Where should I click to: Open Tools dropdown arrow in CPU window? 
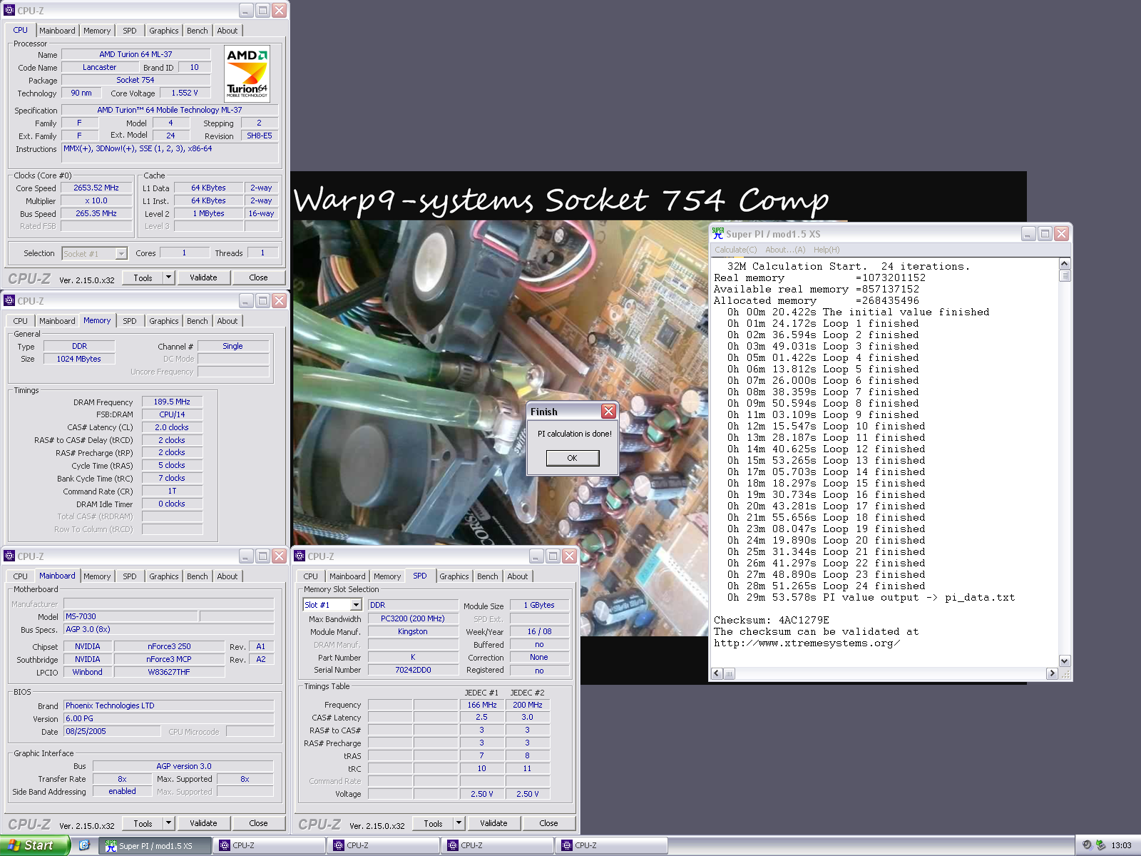(169, 277)
